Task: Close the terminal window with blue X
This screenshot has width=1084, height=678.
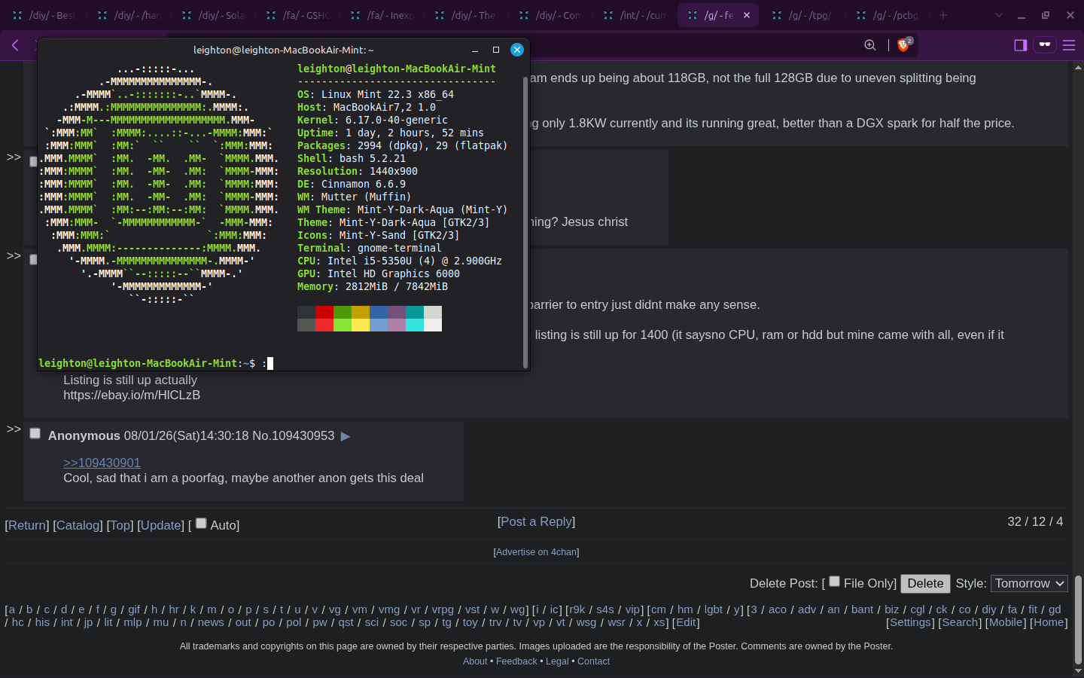Action: pyautogui.click(x=517, y=50)
